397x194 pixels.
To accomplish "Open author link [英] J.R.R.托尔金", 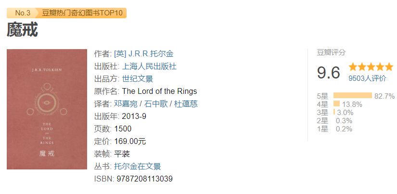I will click(x=144, y=54).
